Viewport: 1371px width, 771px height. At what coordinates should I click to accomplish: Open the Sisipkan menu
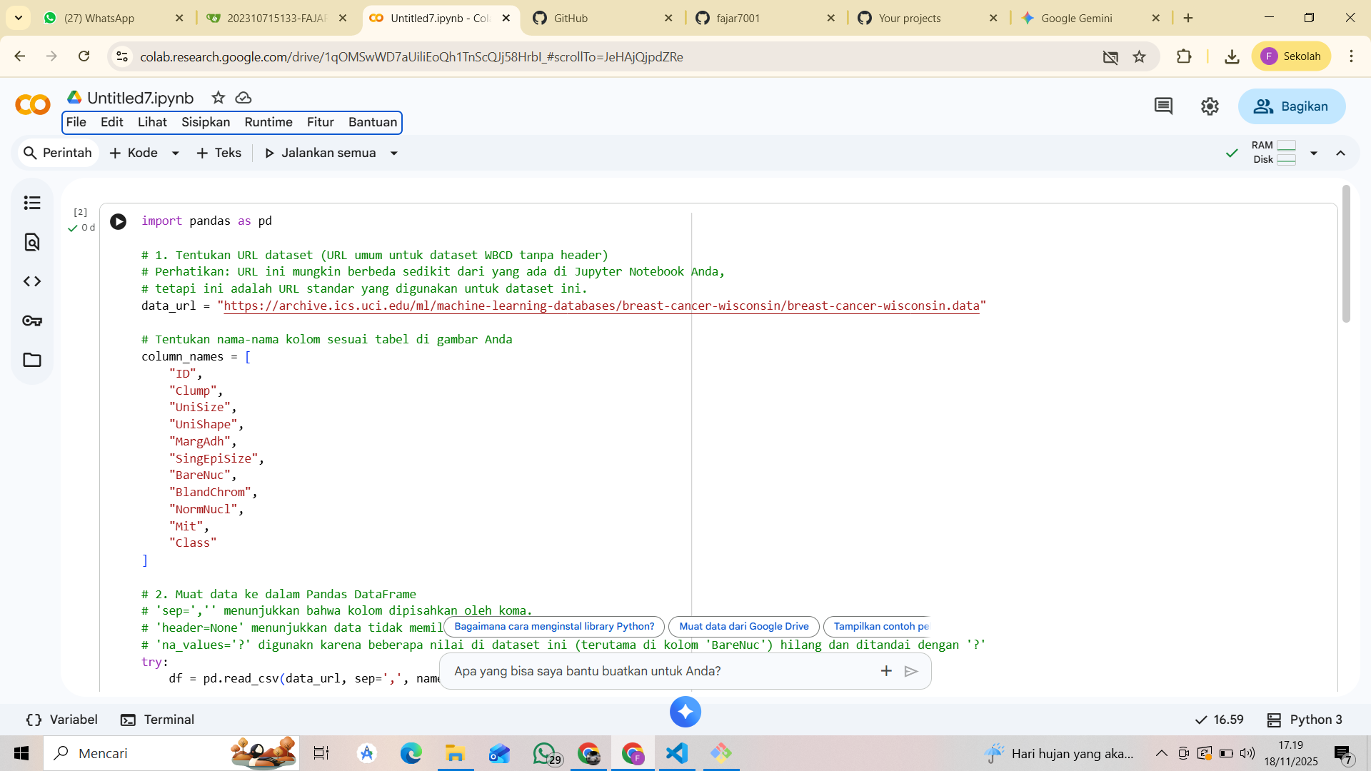click(x=206, y=122)
